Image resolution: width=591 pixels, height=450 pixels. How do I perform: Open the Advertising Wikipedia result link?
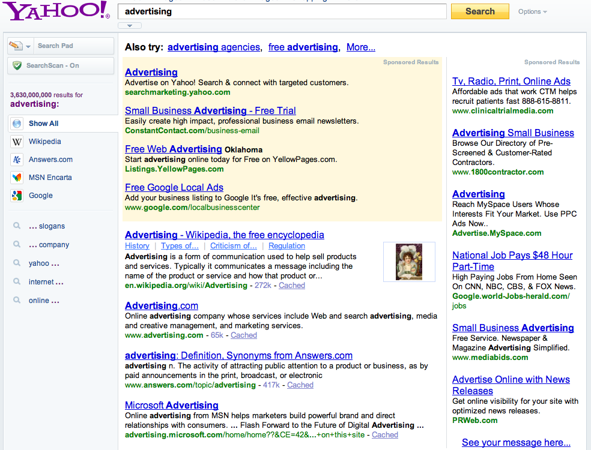(x=224, y=235)
